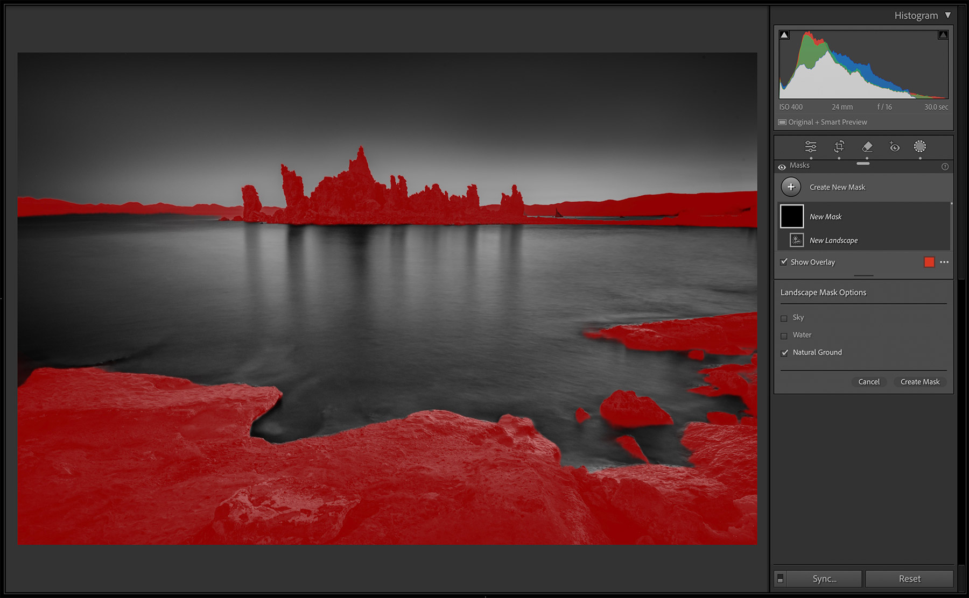The width and height of the screenshot is (969, 598).
Task: Open overlay options three-dot menu
Action: click(x=944, y=262)
